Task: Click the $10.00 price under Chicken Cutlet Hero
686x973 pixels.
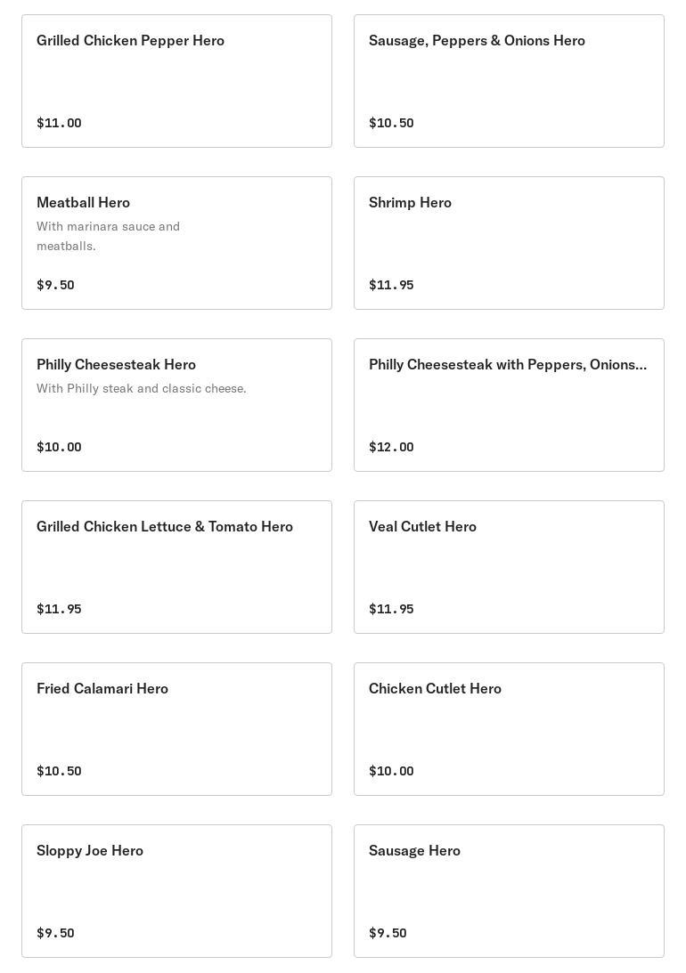Action: pos(391,771)
